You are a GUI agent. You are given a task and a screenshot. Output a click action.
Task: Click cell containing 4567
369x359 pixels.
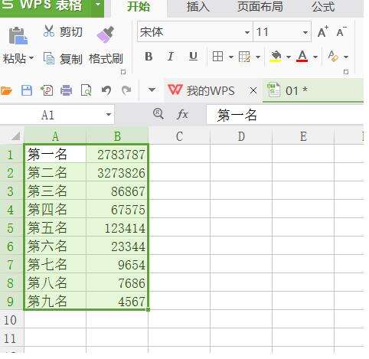(x=117, y=301)
